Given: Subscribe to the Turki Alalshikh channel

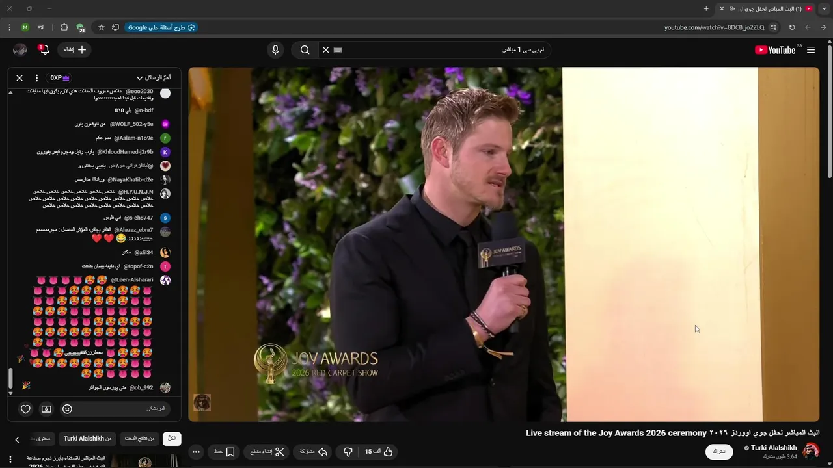Looking at the screenshot, I should [x=719, y=452].
